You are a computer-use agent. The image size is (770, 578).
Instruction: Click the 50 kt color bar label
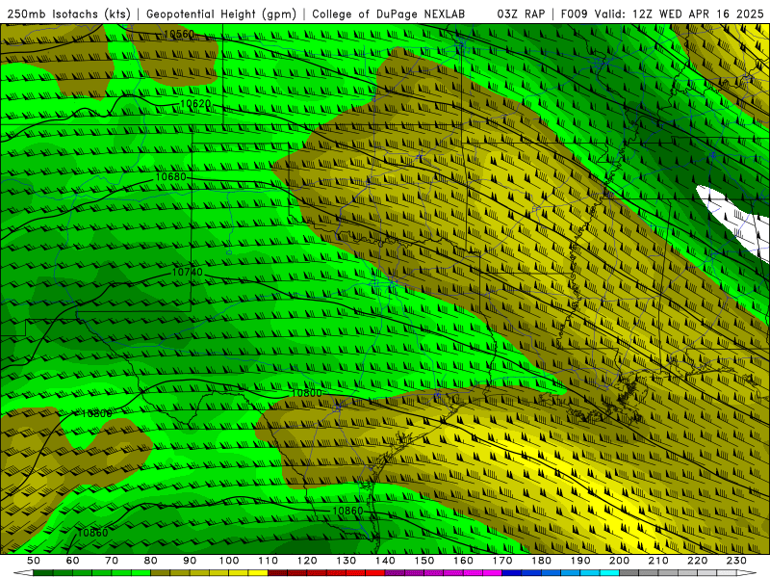pyautogui.click(x=34, y=561)
